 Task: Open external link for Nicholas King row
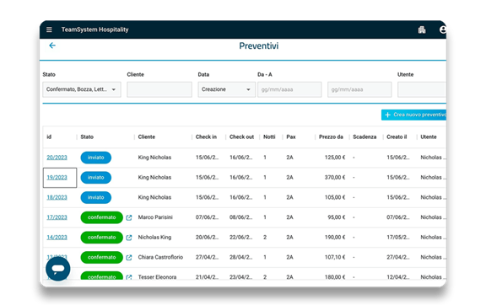click(129, 238)
